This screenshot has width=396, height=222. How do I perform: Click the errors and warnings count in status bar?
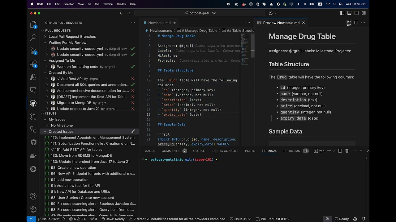[77, 219]
